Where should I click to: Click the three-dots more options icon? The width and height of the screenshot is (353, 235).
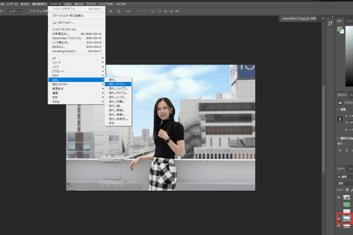click(128, 11)
